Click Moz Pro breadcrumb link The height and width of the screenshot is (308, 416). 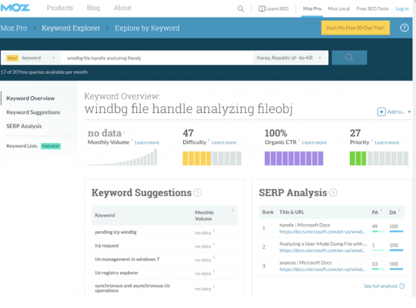click(x=14, y=28)
